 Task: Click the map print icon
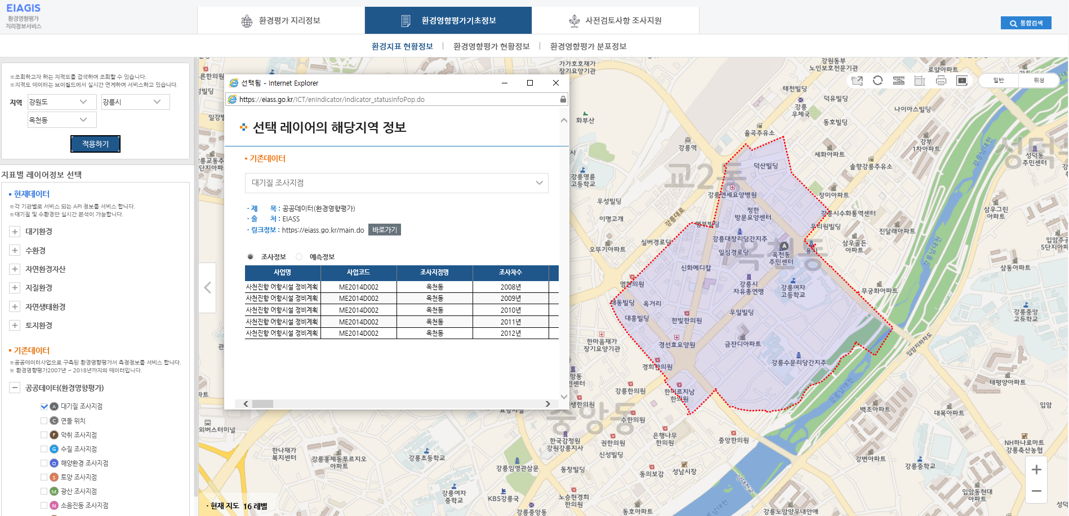[x=941, y=81]
